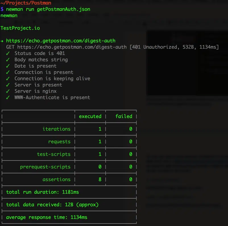Click the total run duration row
The width and height of the screenshot is (228, 226).
point(42,192)
